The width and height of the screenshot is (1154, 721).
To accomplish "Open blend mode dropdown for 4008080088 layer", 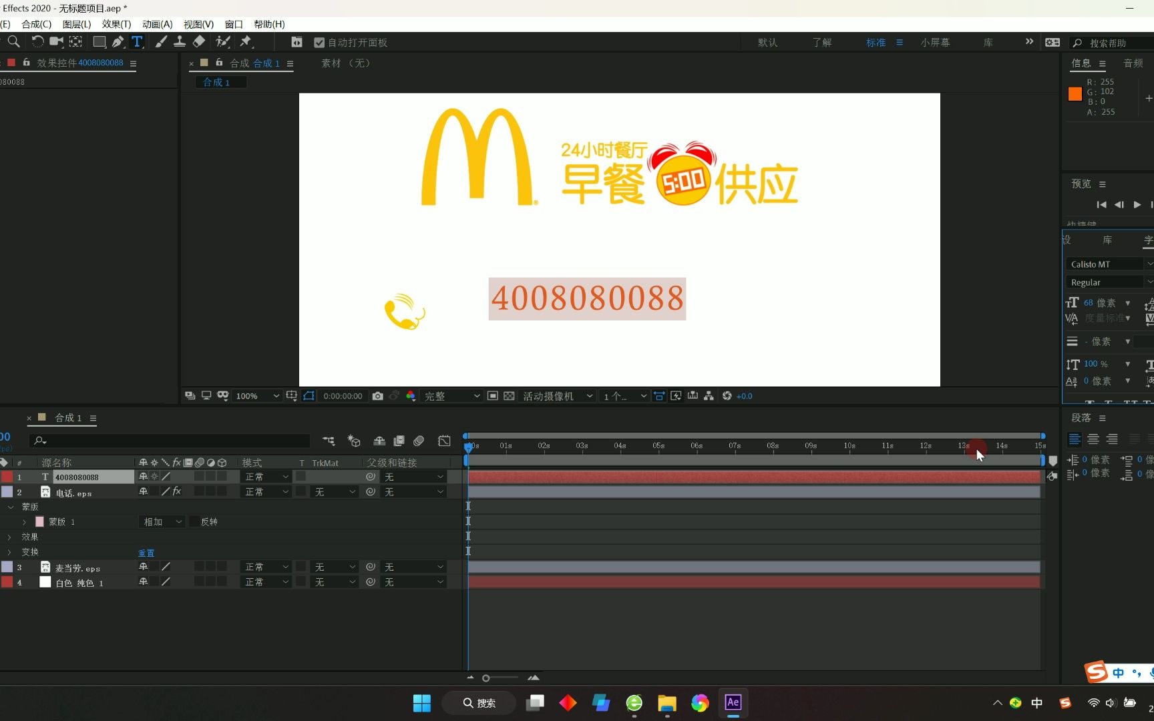I will tap(266, 477).
